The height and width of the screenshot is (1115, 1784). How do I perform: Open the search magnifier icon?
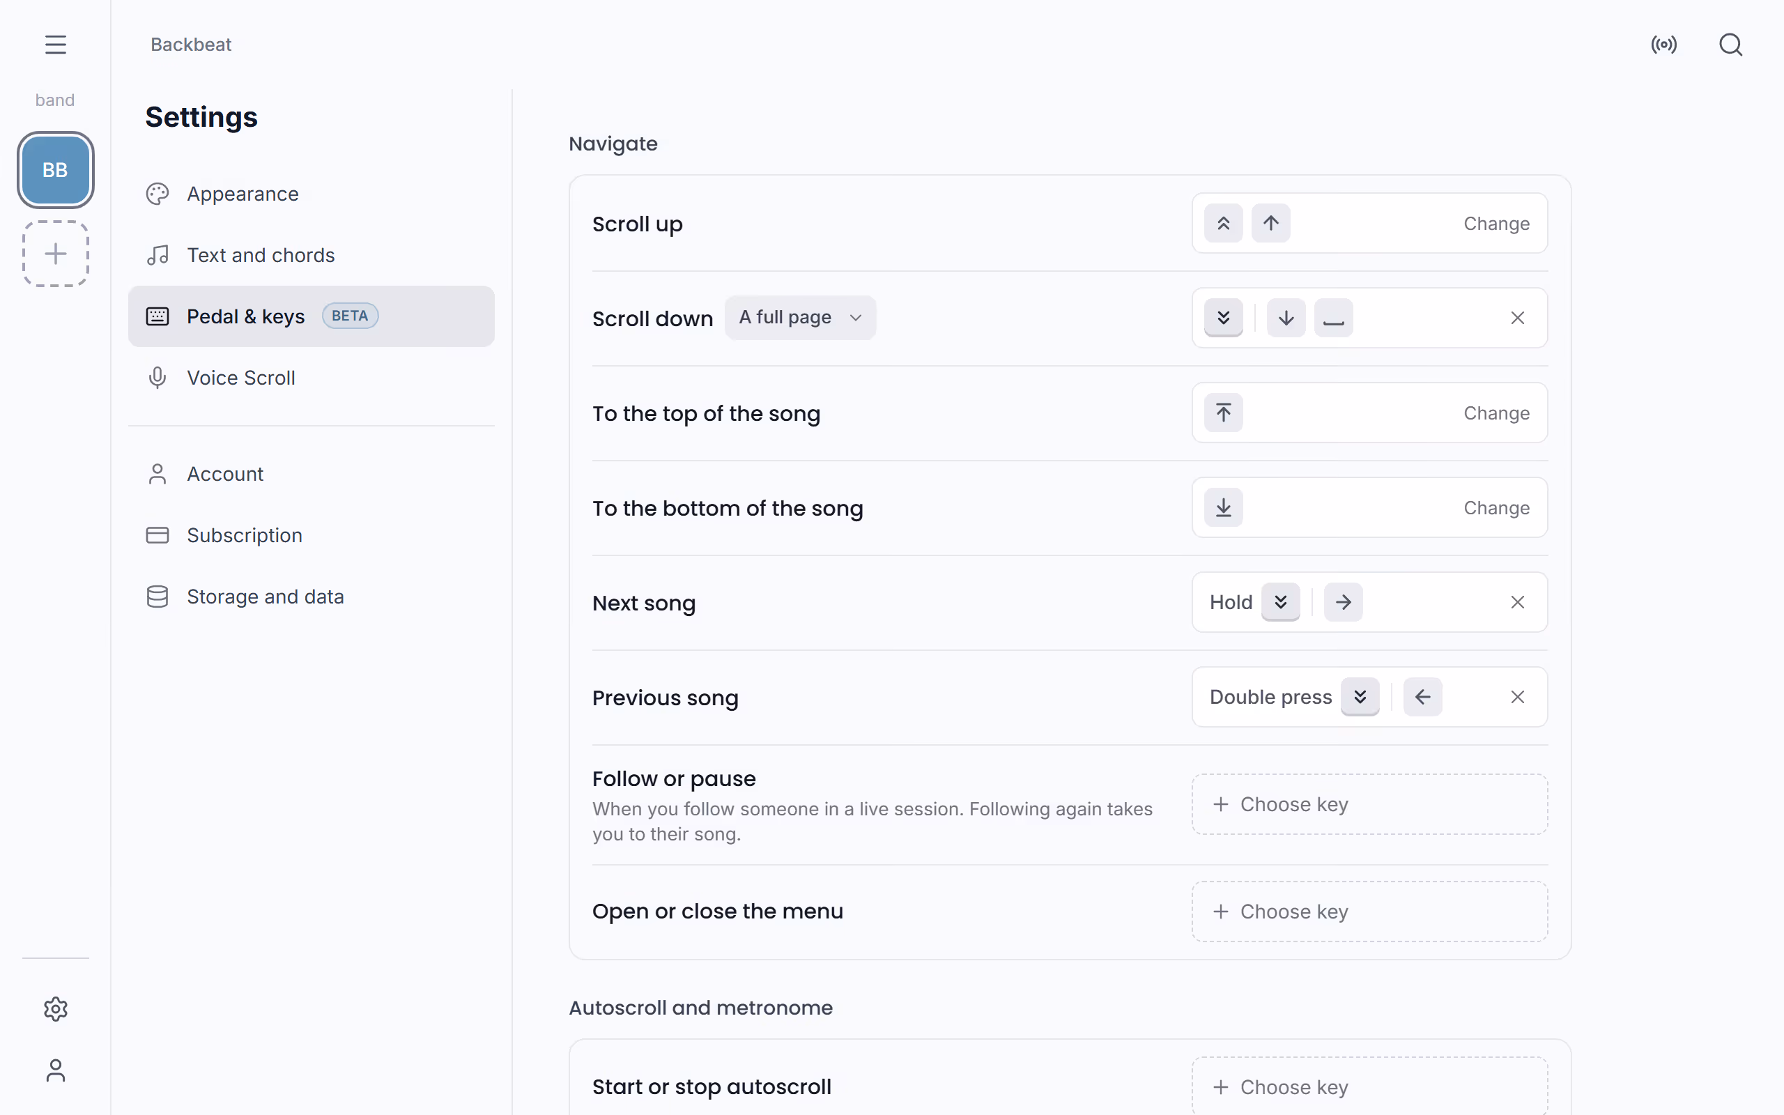[1730, 44]
